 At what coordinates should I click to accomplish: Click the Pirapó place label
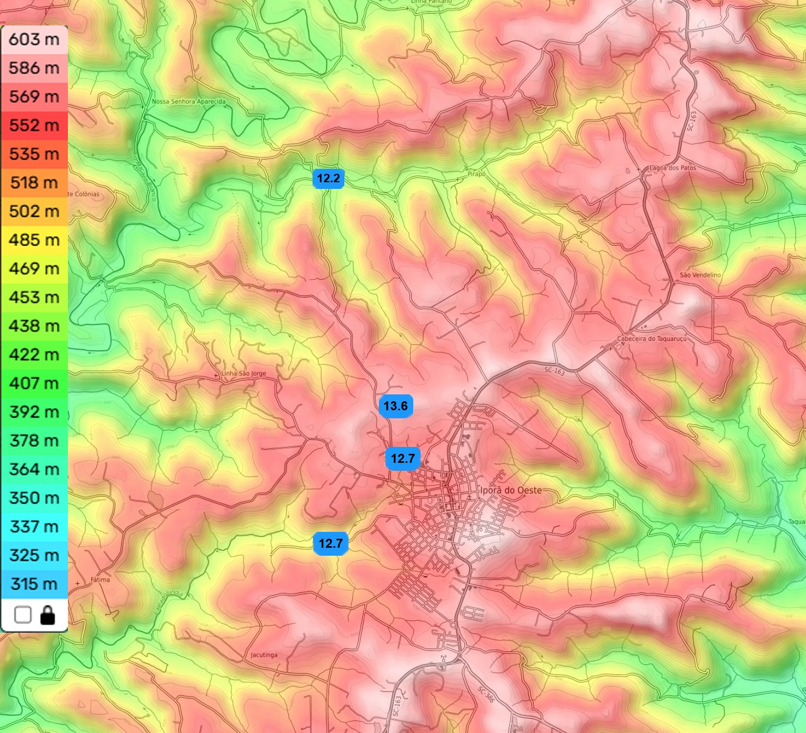[476, 174]
